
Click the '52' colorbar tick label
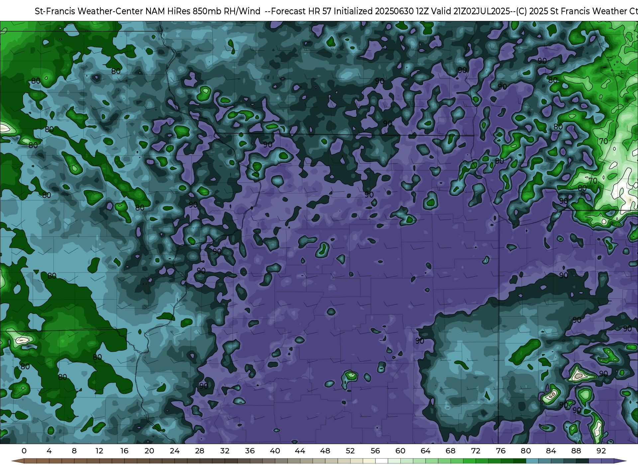(350, 451)
